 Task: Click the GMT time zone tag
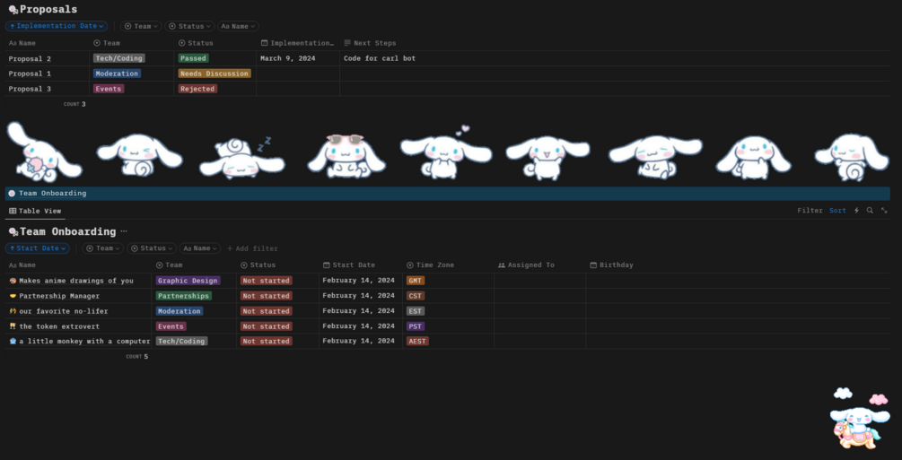416,281
